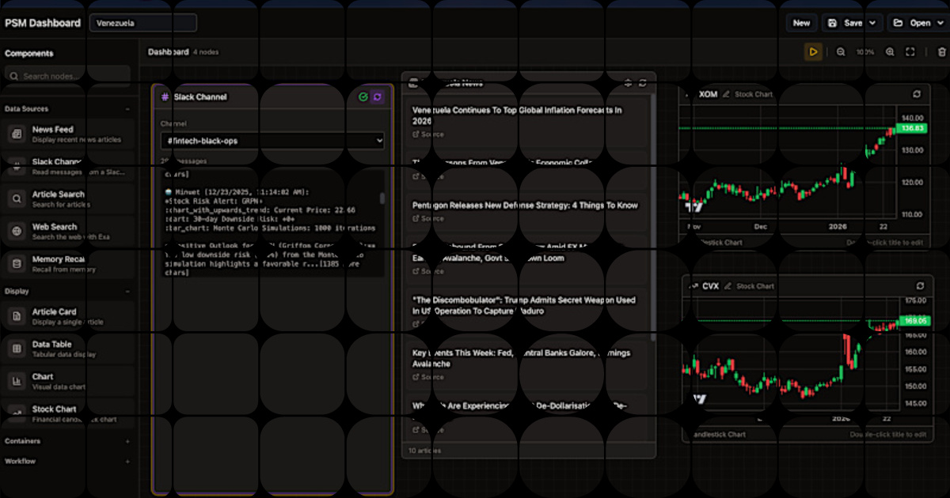The image size is (950, 498).
Task: Select the Chart component icon
Action: (x=16, y=381)
